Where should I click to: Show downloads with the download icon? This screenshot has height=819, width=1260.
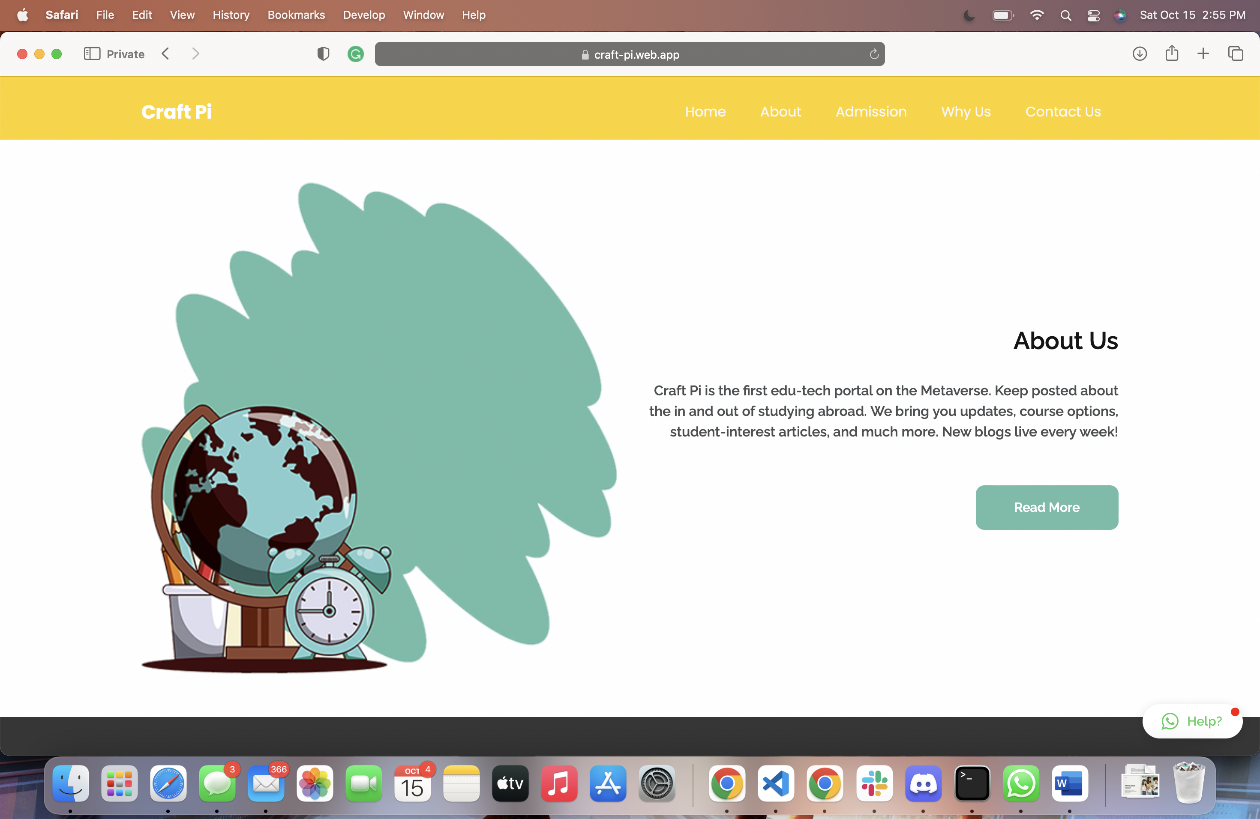[x=1139, y=54]
